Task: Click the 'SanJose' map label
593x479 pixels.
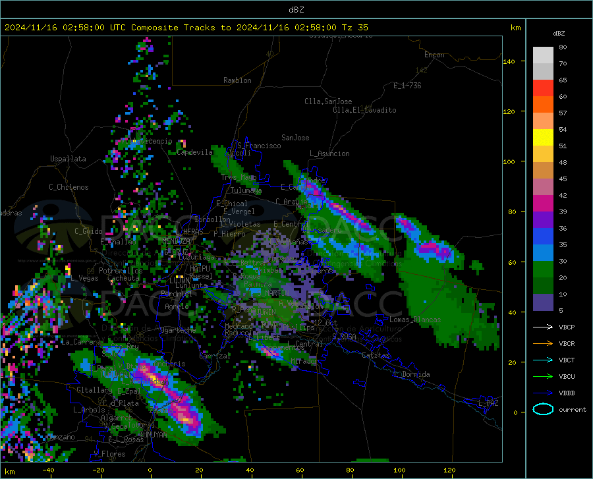Action: (x=295, y=138)
